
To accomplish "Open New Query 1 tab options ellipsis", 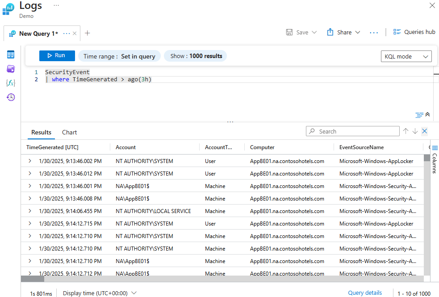I will (67, 33).
